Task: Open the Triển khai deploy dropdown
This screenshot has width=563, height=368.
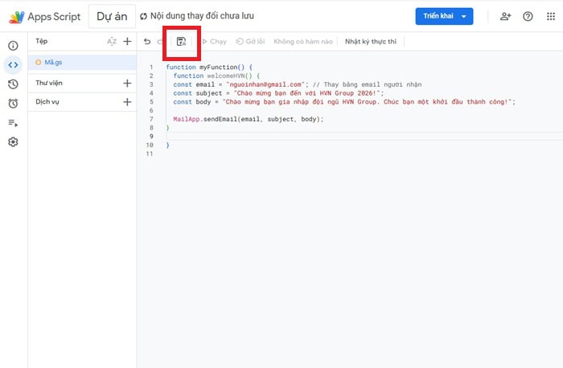Action: tap(444, 16)
